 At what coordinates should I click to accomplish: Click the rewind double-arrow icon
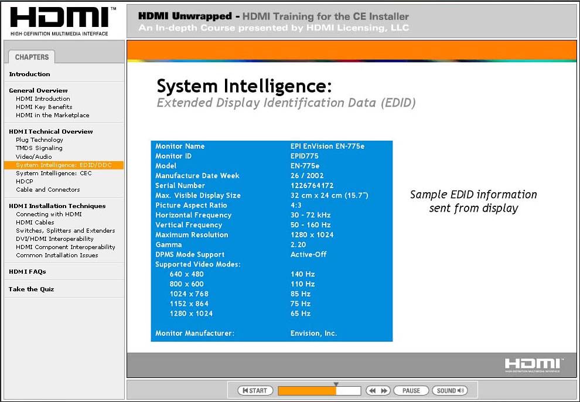[373, 390]
